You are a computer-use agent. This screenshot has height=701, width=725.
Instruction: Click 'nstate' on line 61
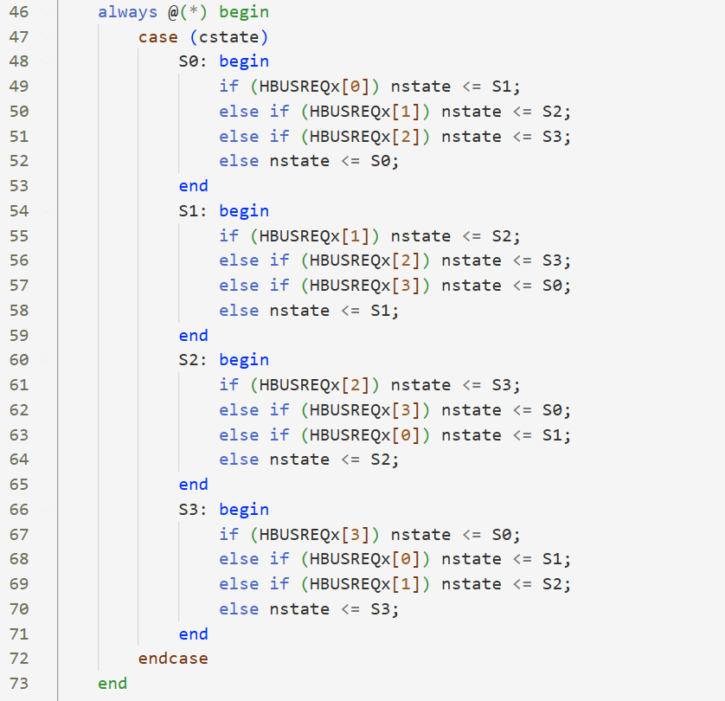tap(420, 385)
